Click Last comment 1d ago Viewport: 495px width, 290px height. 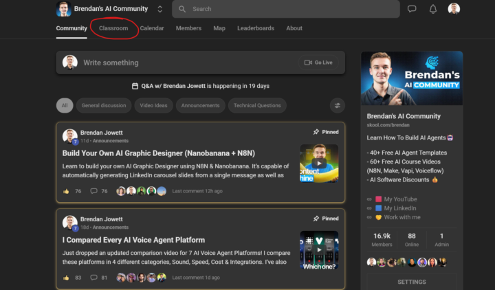[196, 278]
